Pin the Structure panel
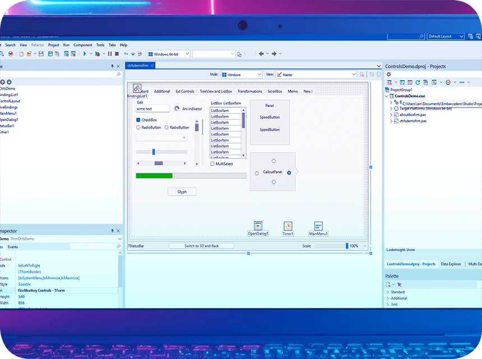 [x=112, y=66]
